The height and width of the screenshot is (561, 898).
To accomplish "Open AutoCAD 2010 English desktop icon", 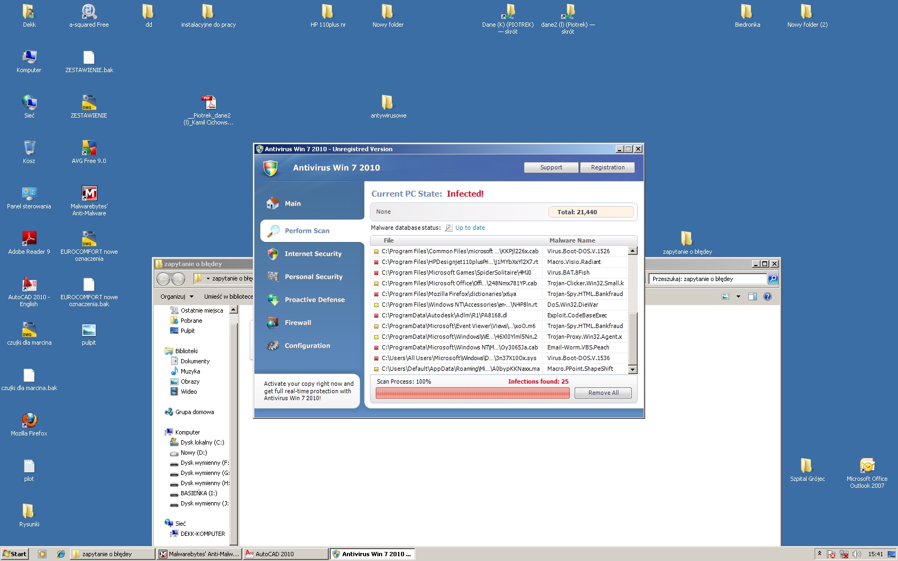I will click(x=29, y=285).
